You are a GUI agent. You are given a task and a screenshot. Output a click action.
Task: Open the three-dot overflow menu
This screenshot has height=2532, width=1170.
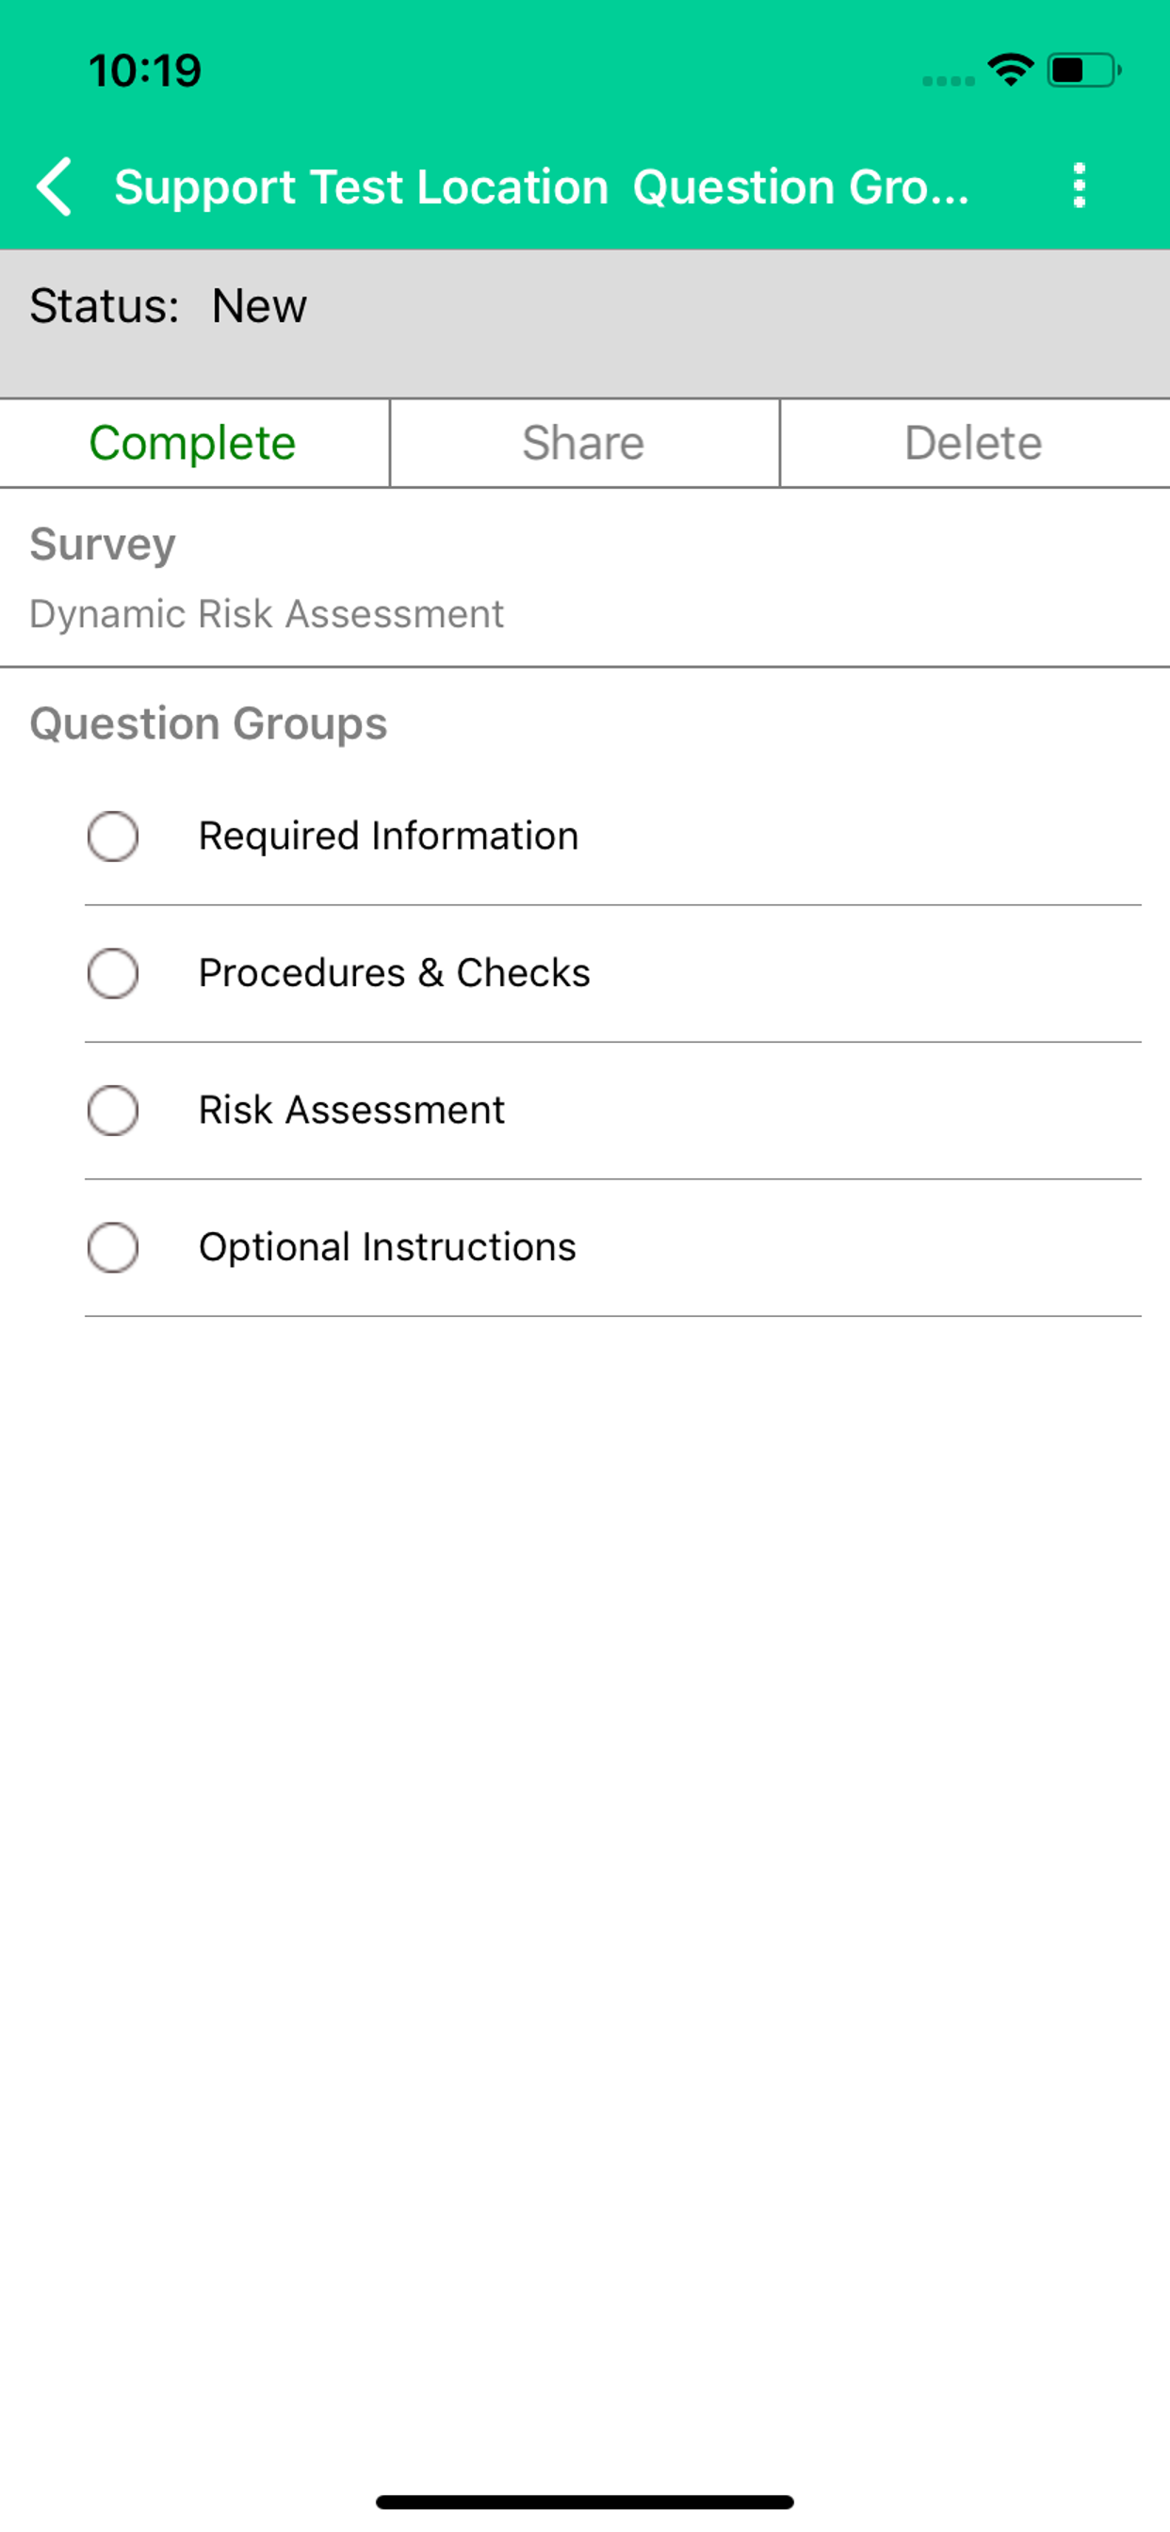coord(1079,186)
